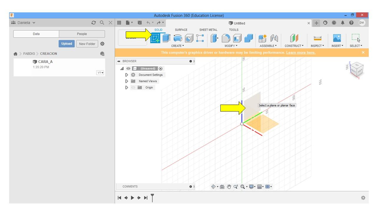The image size is (377, 212).
Task: Hide the data panel grid icon
Action: (x=119, y=23)
